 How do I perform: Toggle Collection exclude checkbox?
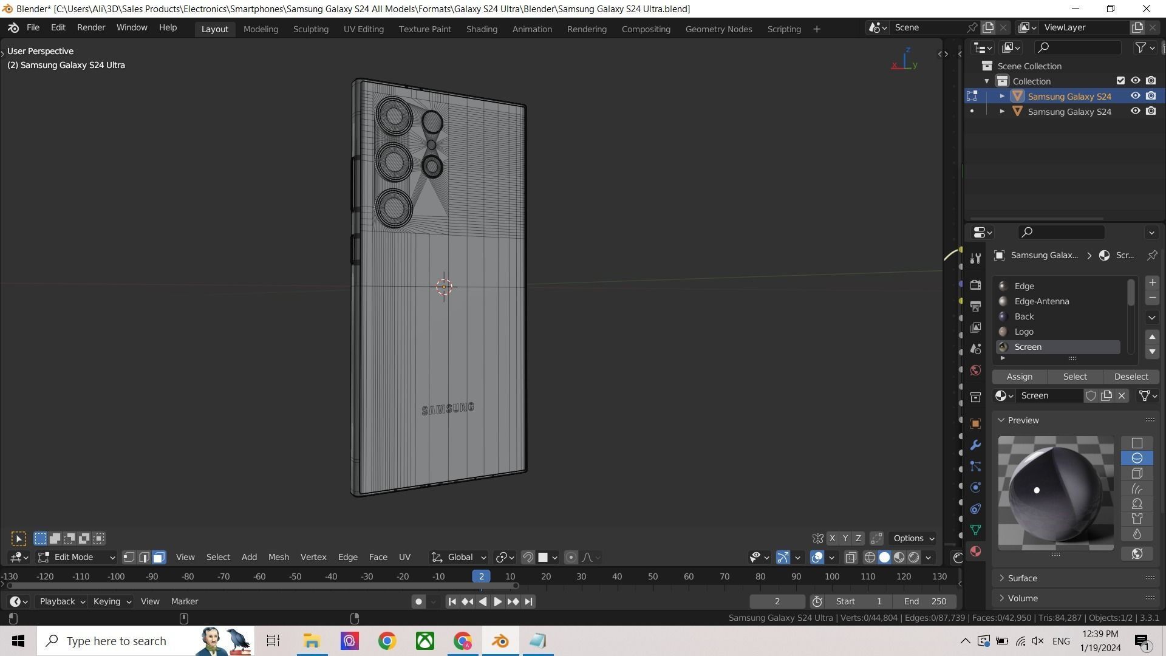[x=1120, y=81]
